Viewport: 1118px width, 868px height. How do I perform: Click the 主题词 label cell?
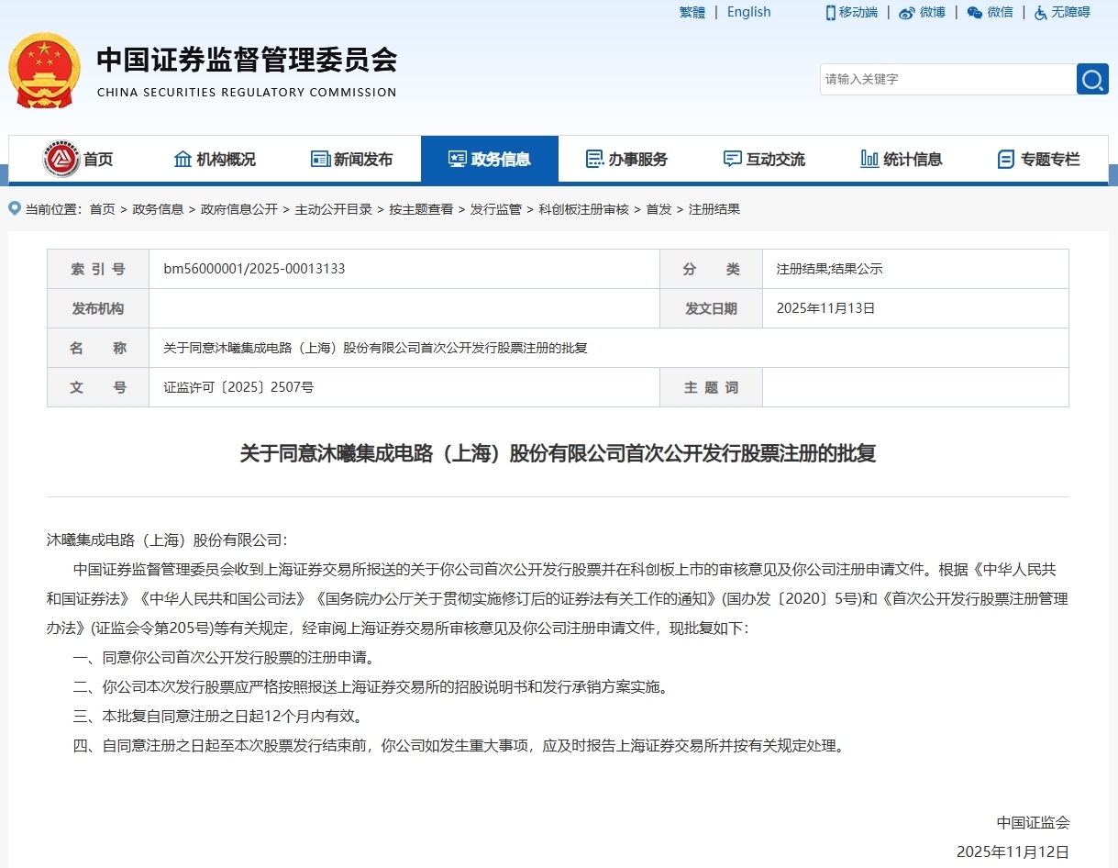[x=712, y=387]
